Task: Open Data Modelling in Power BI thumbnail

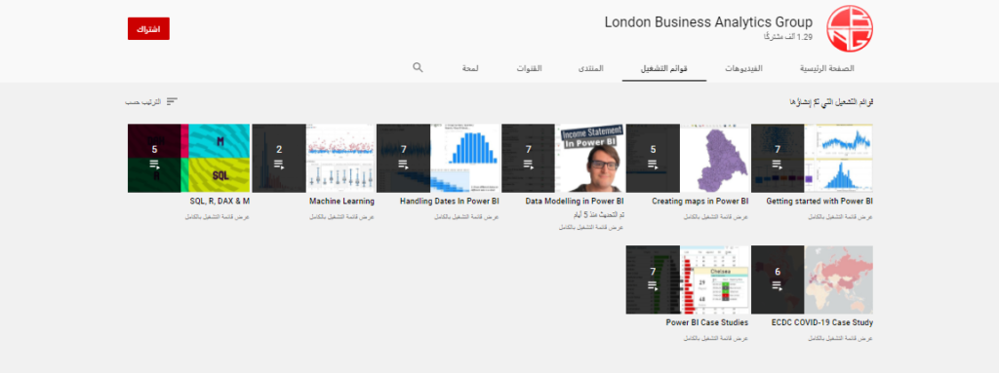Action: (x=563, y=159)
